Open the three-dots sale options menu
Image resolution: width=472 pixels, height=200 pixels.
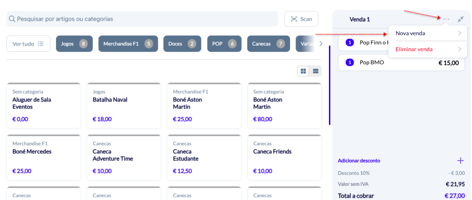click(x=446, y=19)
